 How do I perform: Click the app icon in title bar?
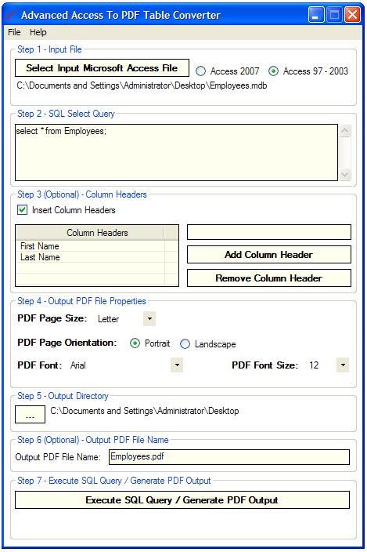12,16
